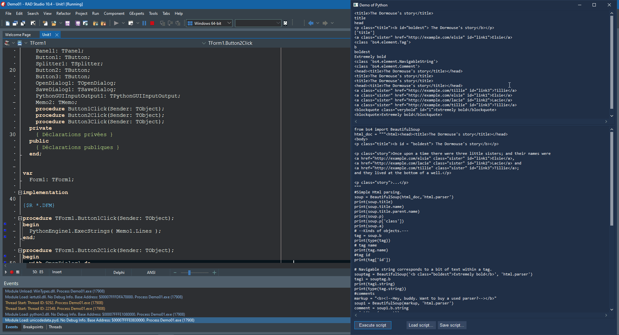Navigate forward with the grey arrow
Image resolution: width=619 pixels, height=335 pixels.
point(325,23)
